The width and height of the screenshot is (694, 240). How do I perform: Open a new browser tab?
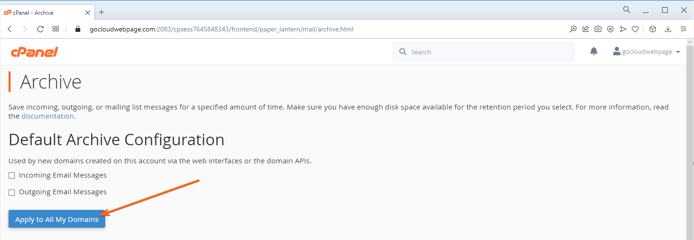point(101,12)
